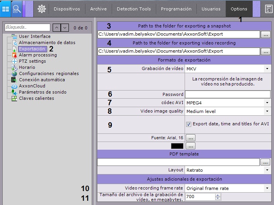Click the Parámetros de sonido icon
The width and height of the screenshot is (274, 205).
14,92
